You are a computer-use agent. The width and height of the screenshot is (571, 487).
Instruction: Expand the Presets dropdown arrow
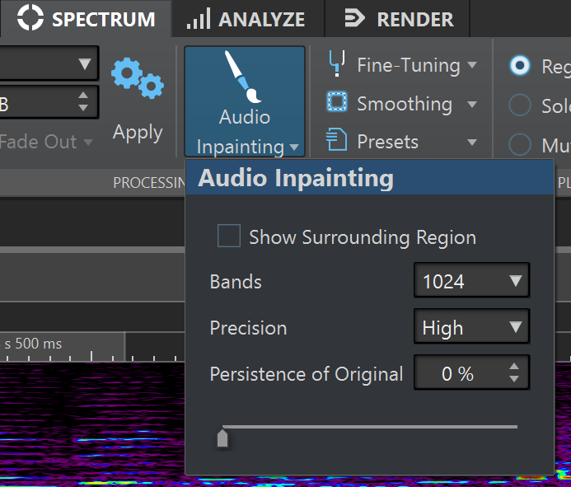coord(472,142)
